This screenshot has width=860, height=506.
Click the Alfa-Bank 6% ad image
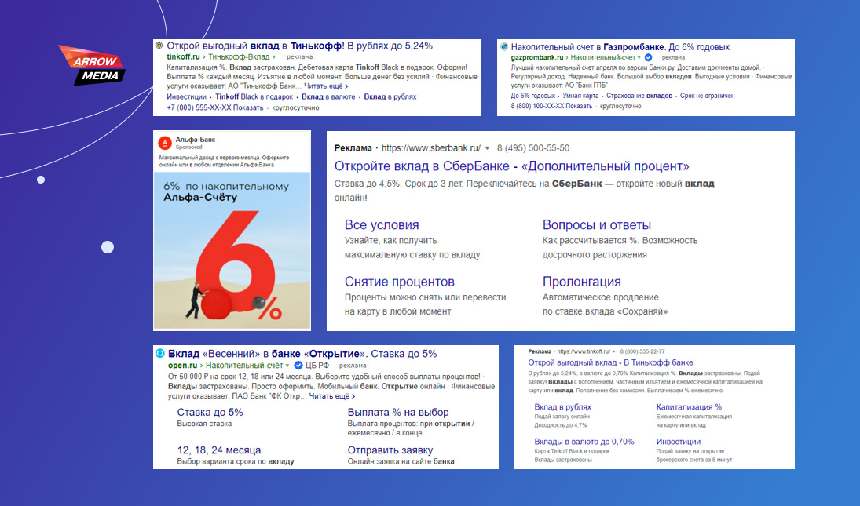(x=232, y=251)
